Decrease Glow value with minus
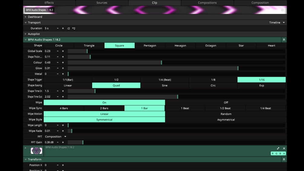 click(x=57, y=68)
